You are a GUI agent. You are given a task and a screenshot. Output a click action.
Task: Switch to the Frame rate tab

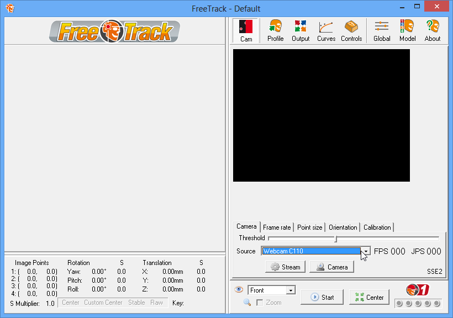tap(277, 227)
